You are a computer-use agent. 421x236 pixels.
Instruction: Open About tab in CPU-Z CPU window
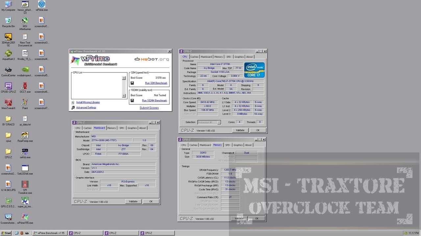pos(250,57)
